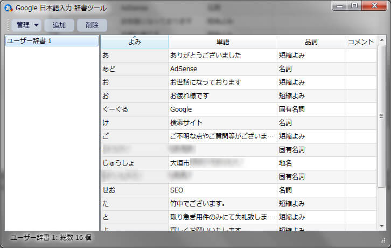This screenshot has height=248, width=391.
Task: Click the コメント column header
Action: coord(361,42)
